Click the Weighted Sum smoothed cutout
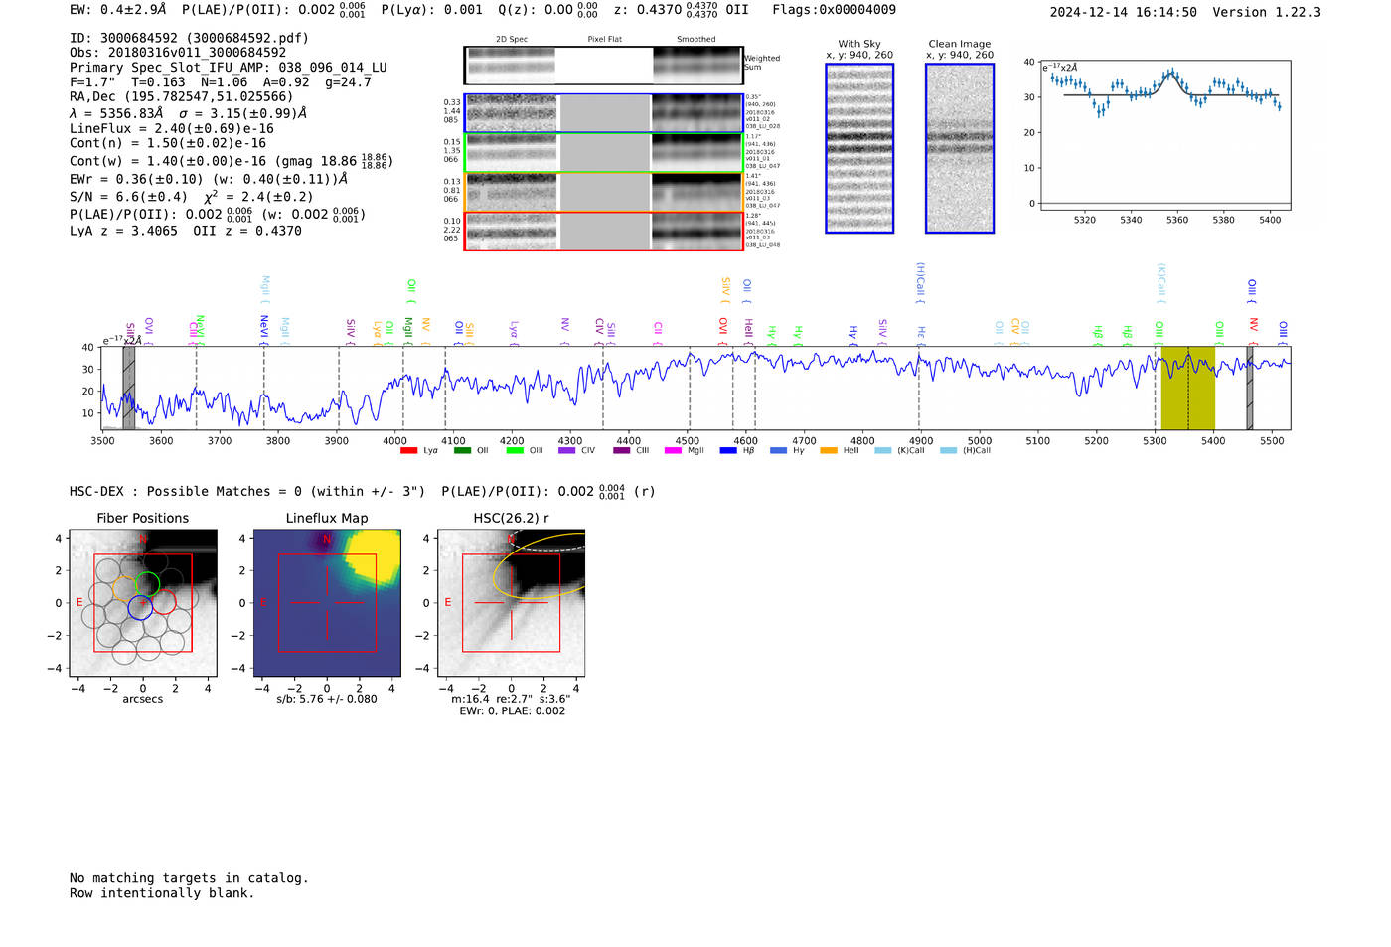This screenshot has height=947, width=1391. tap(697, 66)
